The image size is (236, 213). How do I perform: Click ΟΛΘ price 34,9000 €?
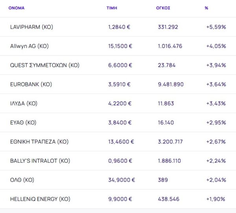pos(121,180)
